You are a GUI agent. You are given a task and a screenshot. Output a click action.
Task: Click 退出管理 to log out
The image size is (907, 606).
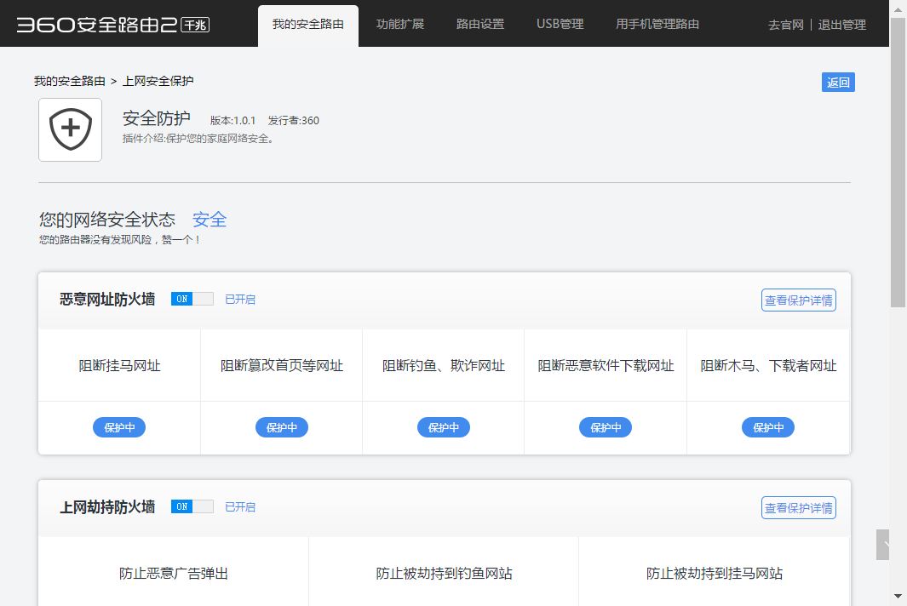click(841, 25)
